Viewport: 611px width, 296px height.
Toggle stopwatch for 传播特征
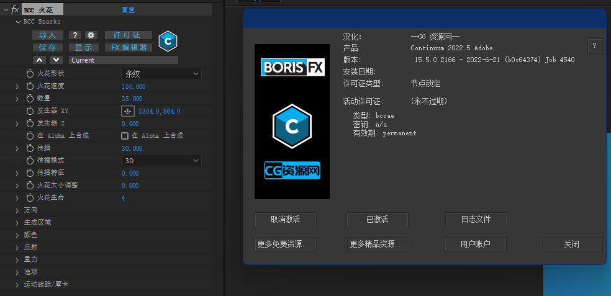pyautogui.click(x=30, y=173)
